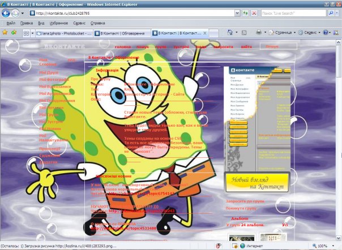342x250 pixels.
Task: Click the RSS feeds icon
Action: pyautogui.click(x=244, y=33)
